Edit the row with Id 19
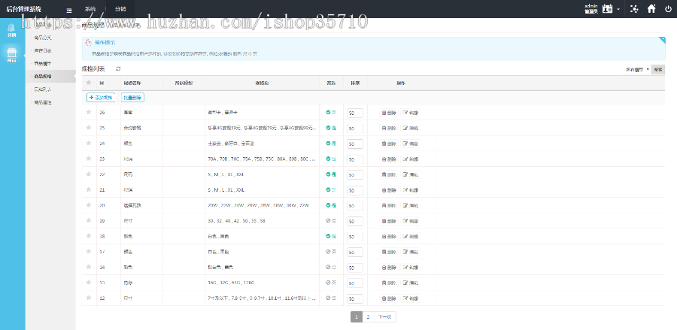 click(x=410, y=221)
